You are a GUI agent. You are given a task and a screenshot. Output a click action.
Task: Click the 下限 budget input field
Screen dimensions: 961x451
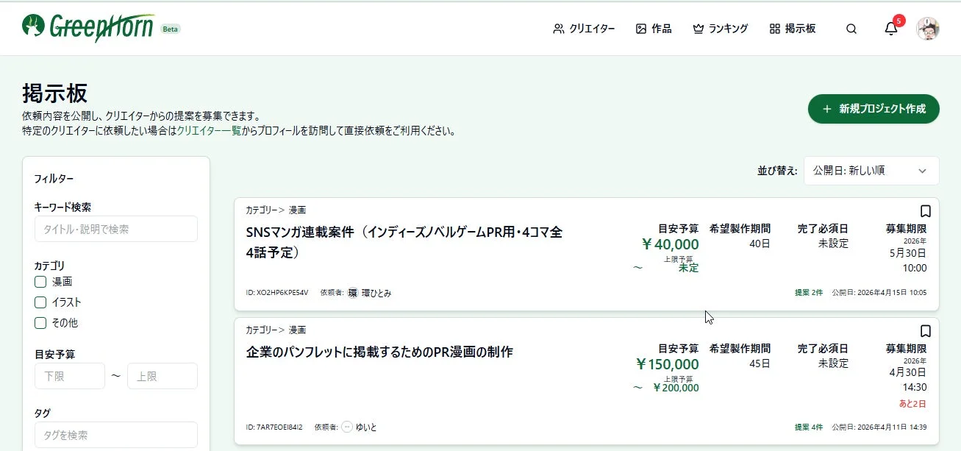pos(69,376)
